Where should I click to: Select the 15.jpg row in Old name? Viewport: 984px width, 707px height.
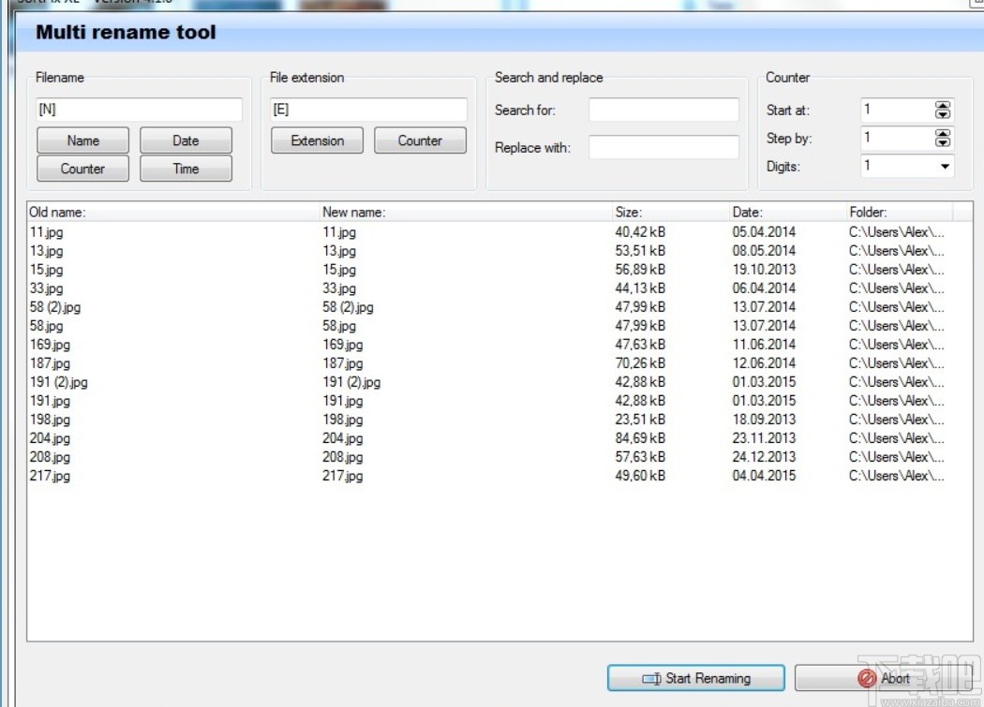[47, 270]
